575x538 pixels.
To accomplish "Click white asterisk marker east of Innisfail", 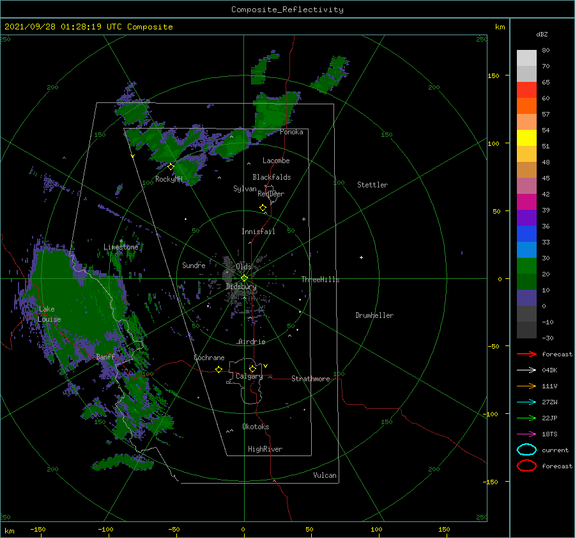I will pyautogui.click(x=303, y=219).
